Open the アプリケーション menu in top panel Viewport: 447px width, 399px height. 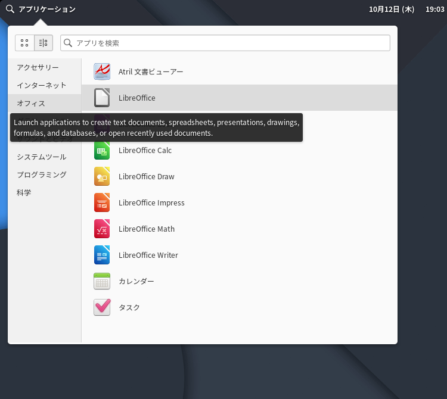pyautogui.click(x=47, y=9)
